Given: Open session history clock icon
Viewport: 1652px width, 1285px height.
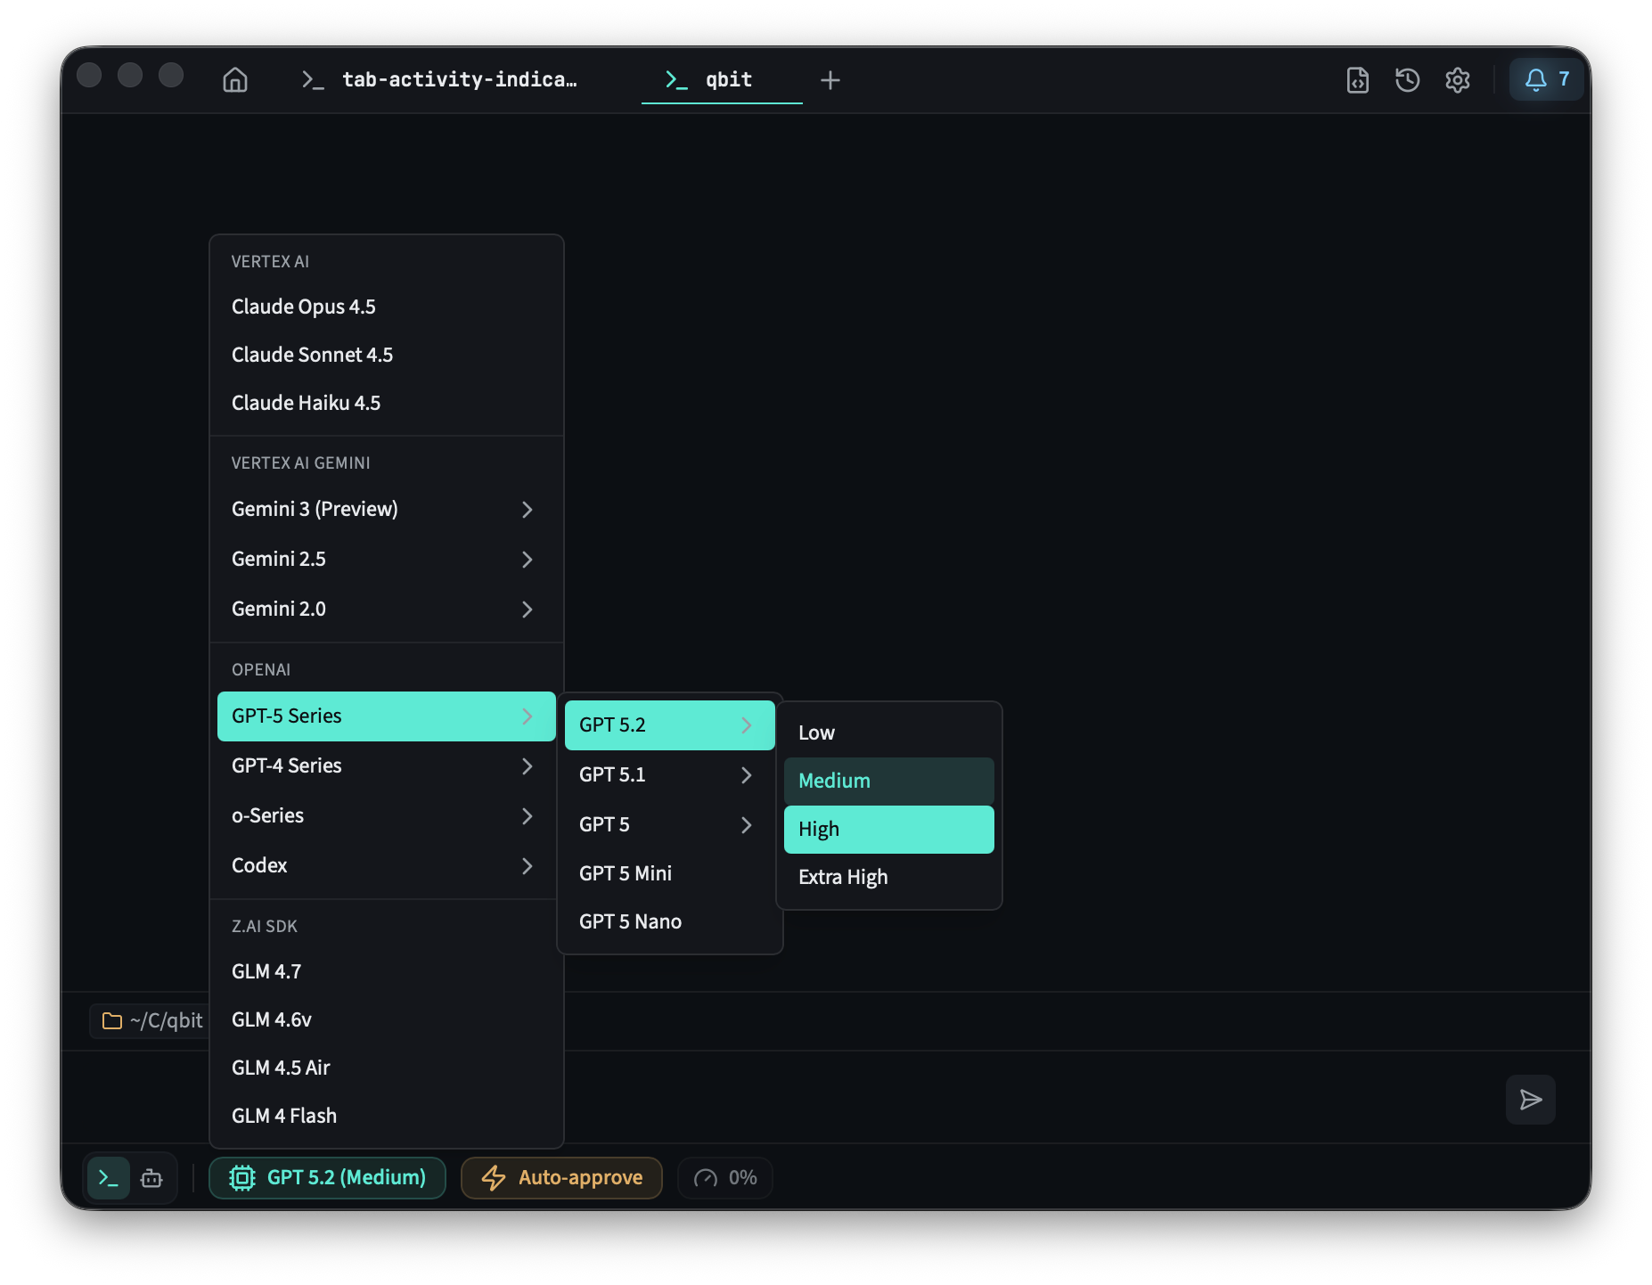Looking at the screenshot, I should pos(1407,80).
